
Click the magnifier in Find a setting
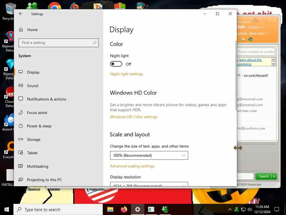pyautogui.click(x=95, y=43)
